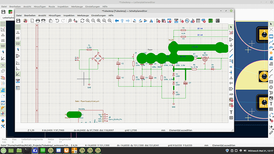Viewport: 274px width, 154px height.
Task: Toggle grid display in schematic editor
Action: tap(18, 27)
